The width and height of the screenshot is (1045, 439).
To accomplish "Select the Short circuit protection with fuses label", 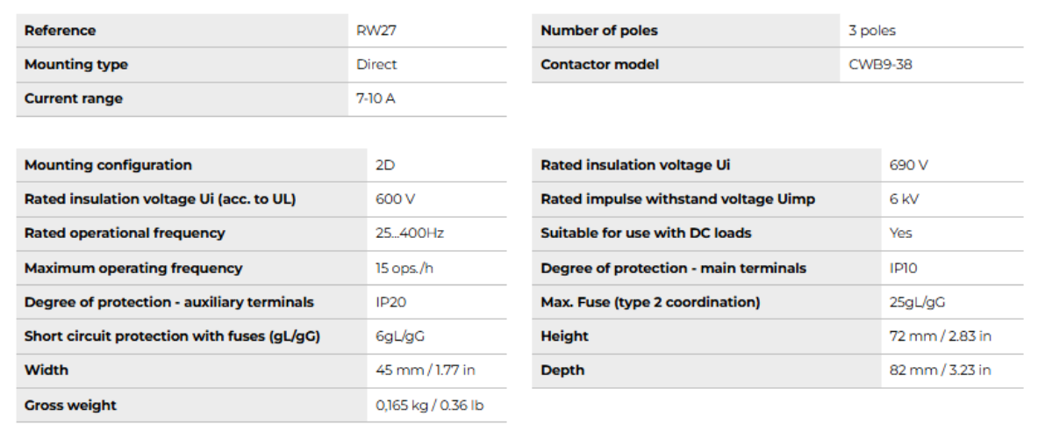I will tap(172, 336).
